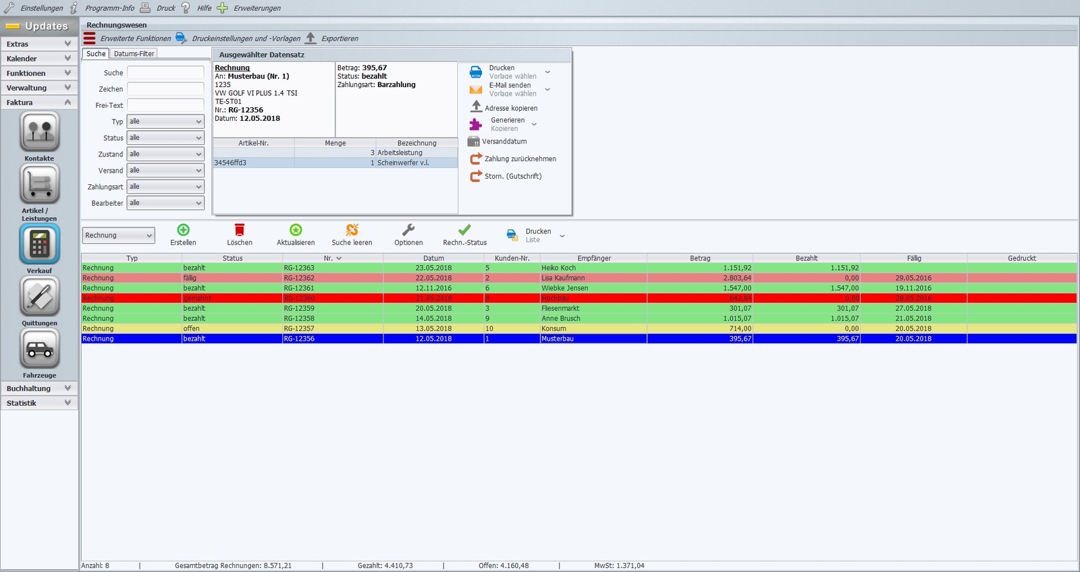Viewport: 1080px width, 572px height.
Task: Open the Status filter dropdown
Action: pos(165,138)
